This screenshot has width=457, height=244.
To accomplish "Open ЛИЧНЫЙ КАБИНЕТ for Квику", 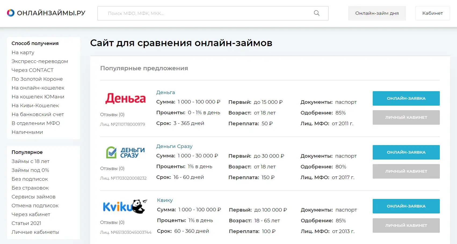I will [x=406, y=225].
